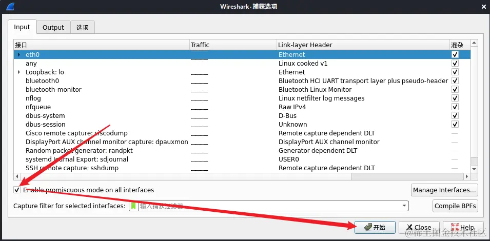The width and height of the screenshot is (490, 241).
Task: Sort by the 接口 column header
Action: [102, 45]
